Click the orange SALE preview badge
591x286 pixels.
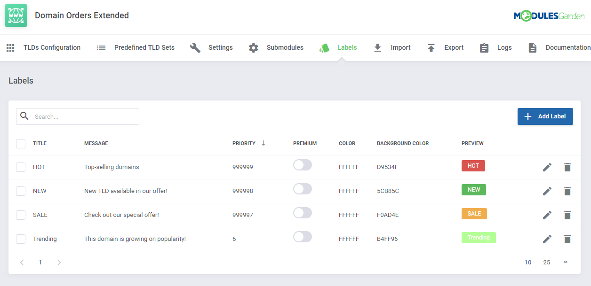click(474, 214)
